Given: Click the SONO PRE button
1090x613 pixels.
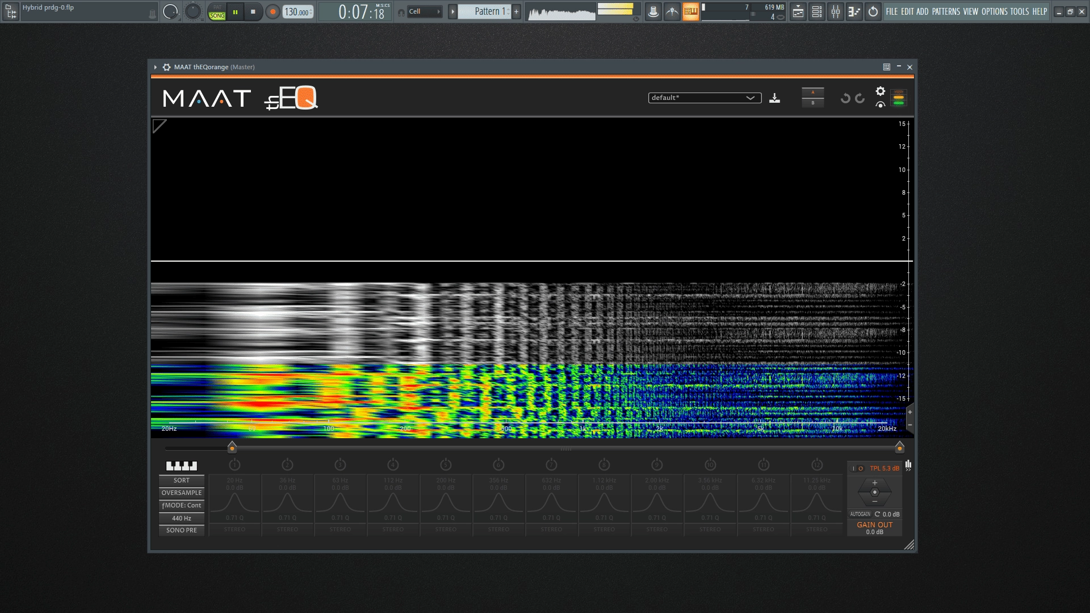Looking at the screenshot, I should pos(182,530).
